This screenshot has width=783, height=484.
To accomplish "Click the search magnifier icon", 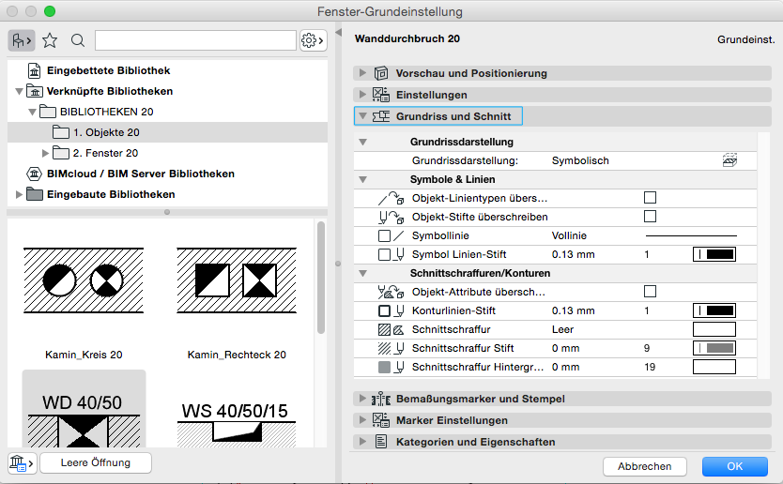I will (x=78, y=40).
